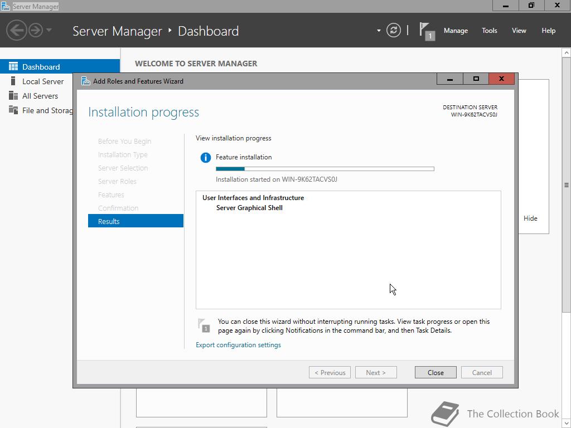This screenshot has height=428, width=571.
Task: Open the Help menu
Action: point(549,31)
